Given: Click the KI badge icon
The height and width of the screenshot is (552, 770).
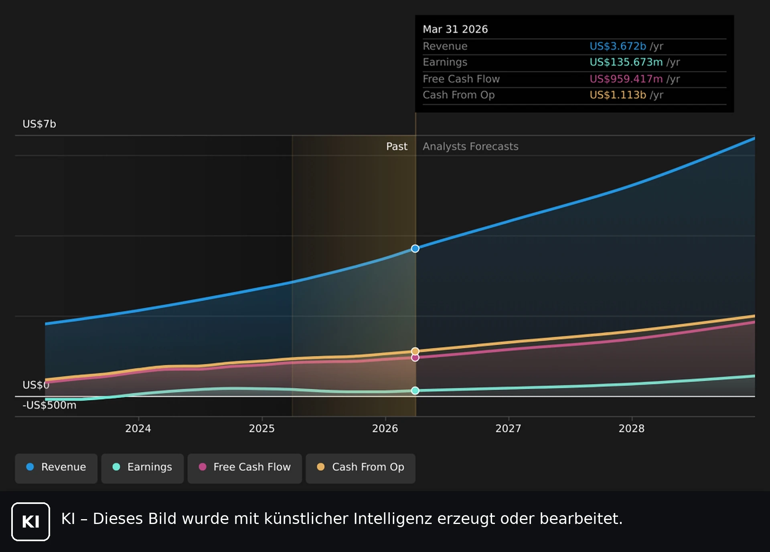Looking at the screenshot, I should pos(31,522).
